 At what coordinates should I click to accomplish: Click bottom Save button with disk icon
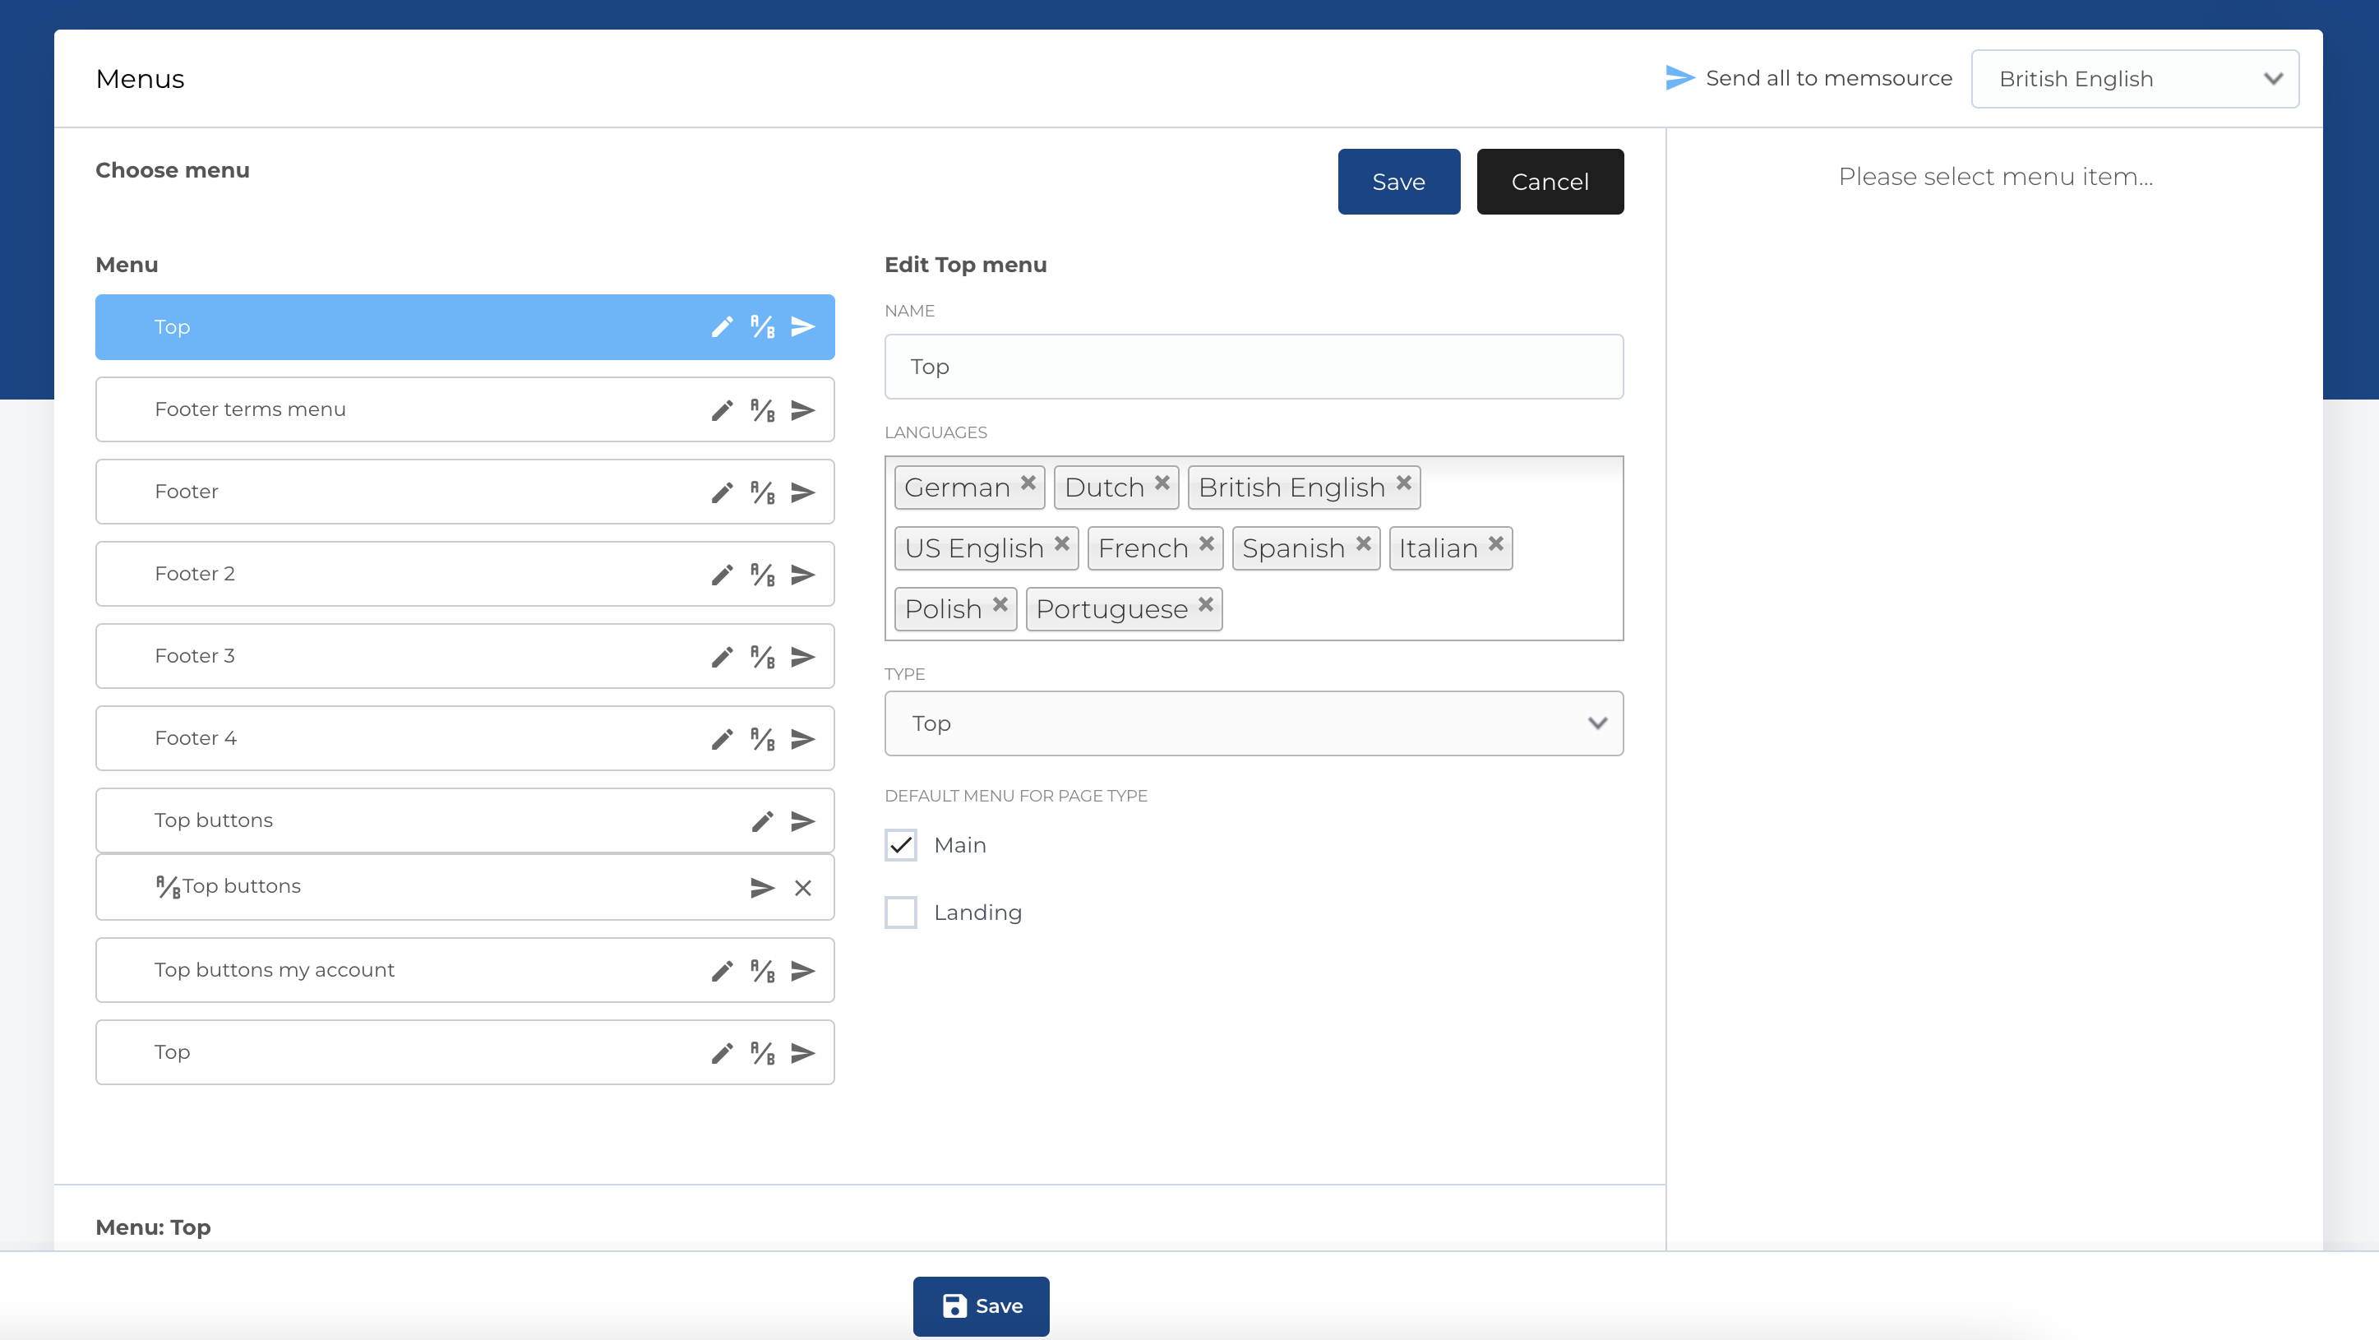tap(981, 1305)
